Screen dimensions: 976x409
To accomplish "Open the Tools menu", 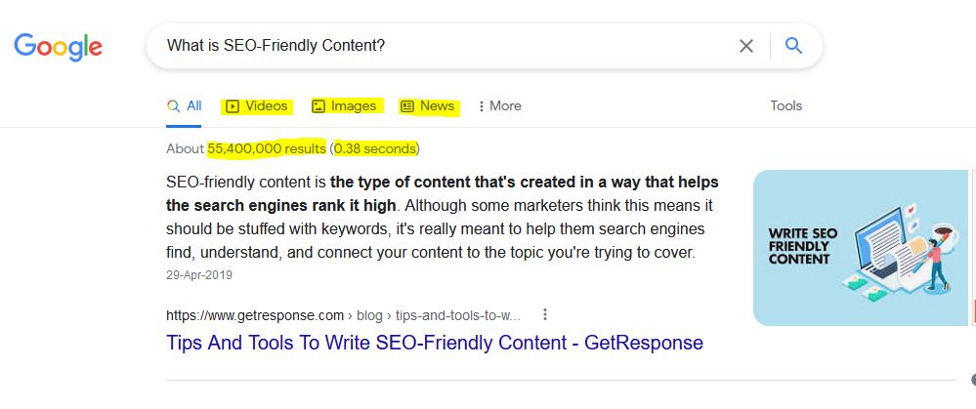I will [x=785, y=105].
